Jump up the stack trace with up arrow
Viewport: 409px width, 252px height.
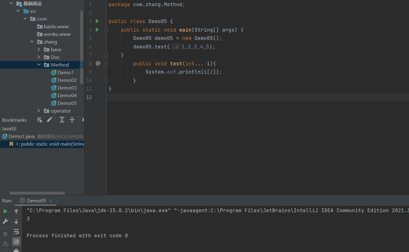pyautogui.click(x=16, y=211)
